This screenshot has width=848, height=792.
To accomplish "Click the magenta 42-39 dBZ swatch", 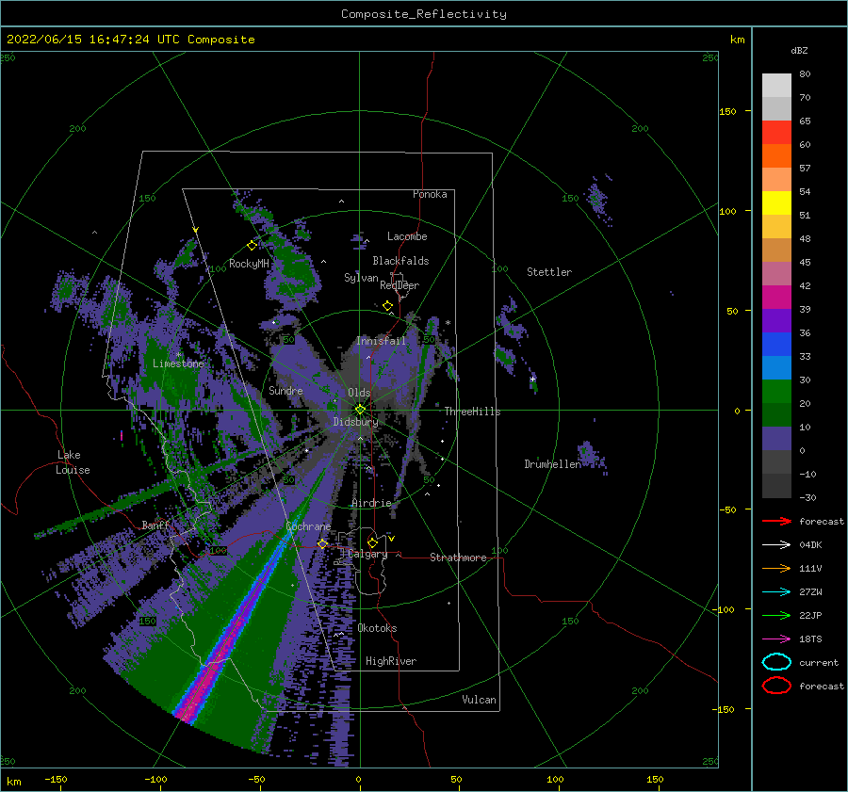I will coord(776,298).
